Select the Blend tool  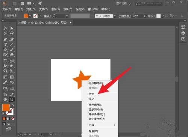pyautogui.click(x=12, y=82)
